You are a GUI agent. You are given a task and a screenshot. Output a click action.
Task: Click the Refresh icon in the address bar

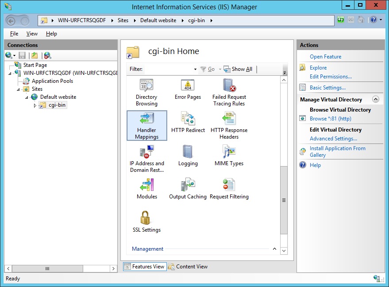pyautogui.click(x=340, y=19)
